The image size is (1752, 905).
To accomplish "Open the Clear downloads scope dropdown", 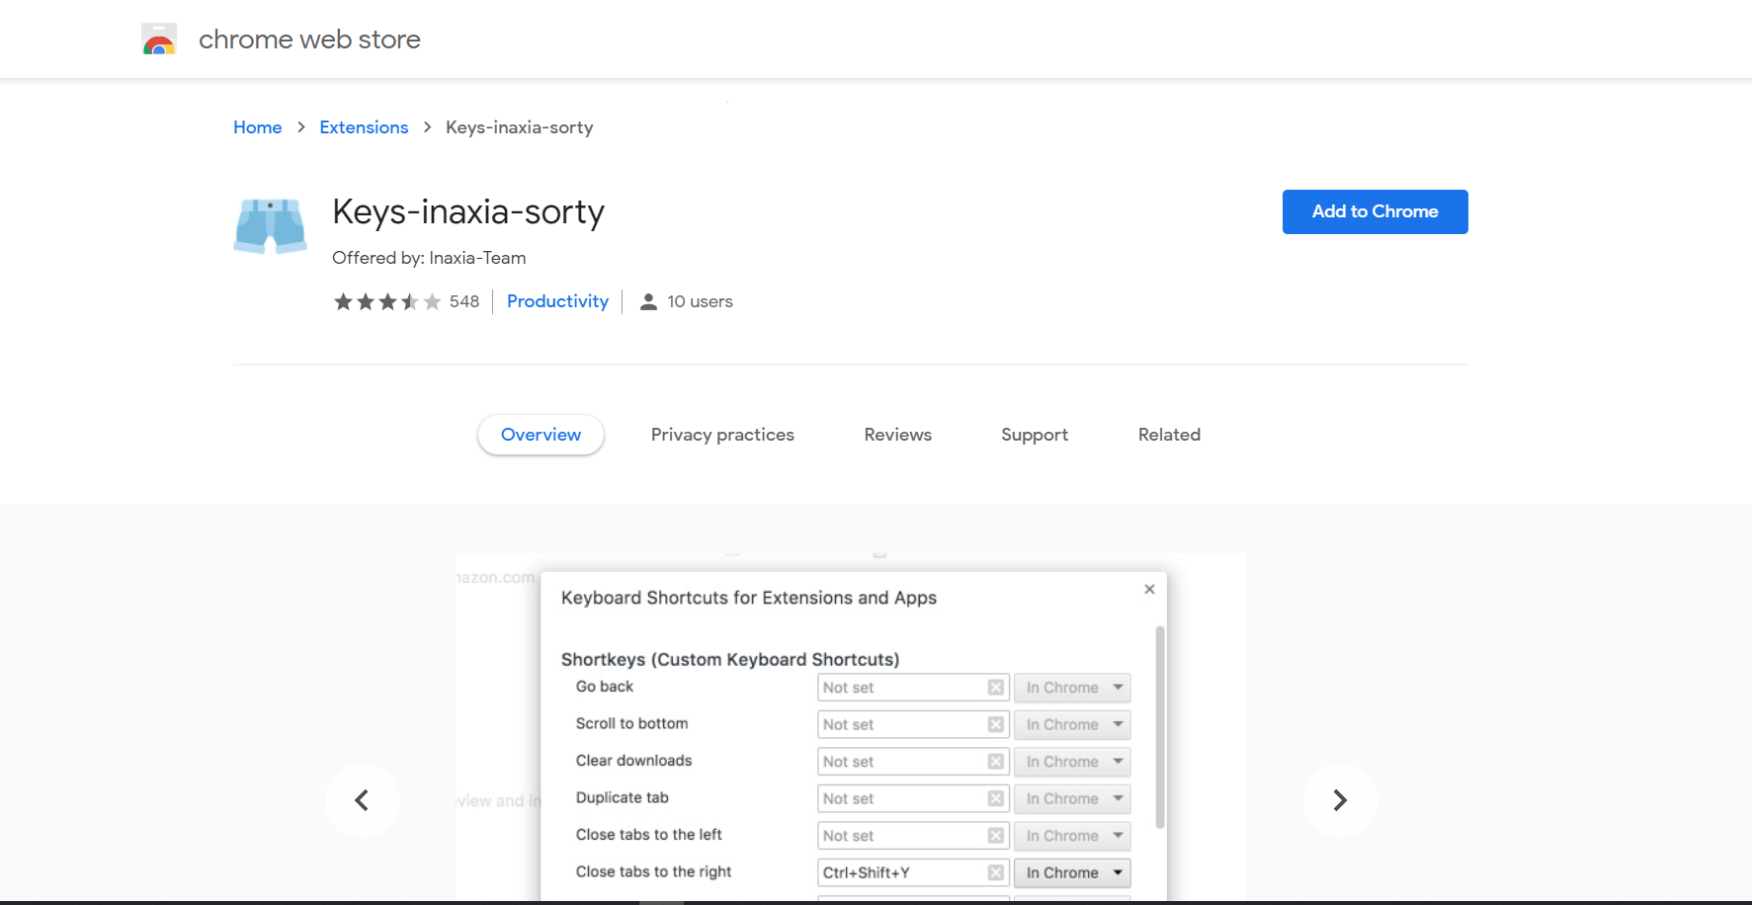I will click(1072, 762).
